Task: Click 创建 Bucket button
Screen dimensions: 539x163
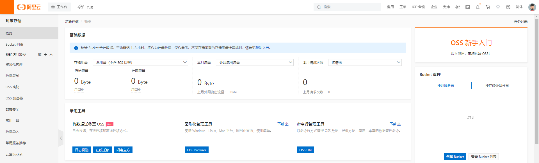Action: click(455, 157)
